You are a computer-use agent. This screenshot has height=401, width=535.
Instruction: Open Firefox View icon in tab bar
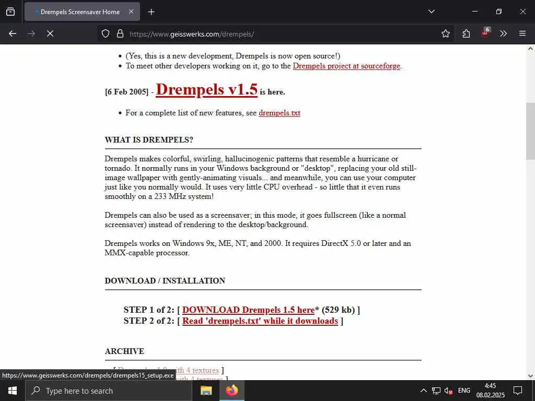click(10, 11)
